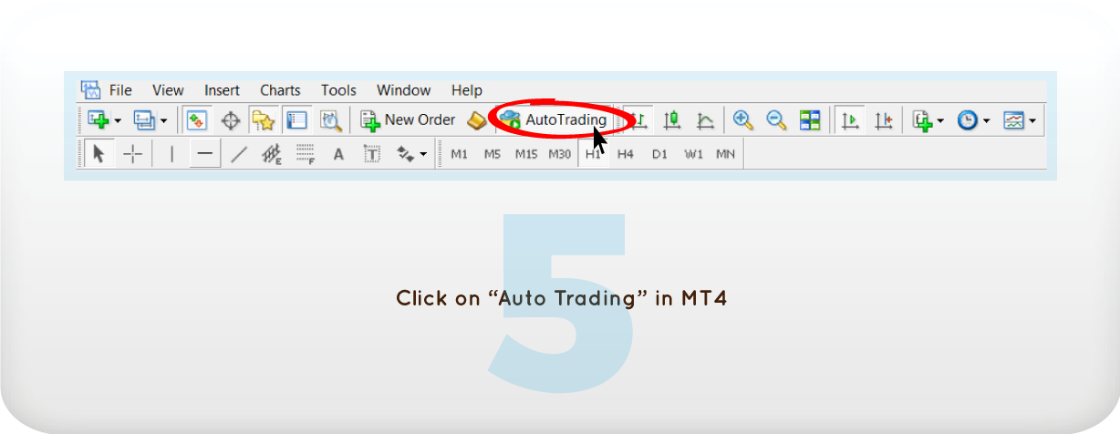The image size is (1120, 434).
Task: Expand the Templates dropdown arrow
Action: tap(1032, 120)
